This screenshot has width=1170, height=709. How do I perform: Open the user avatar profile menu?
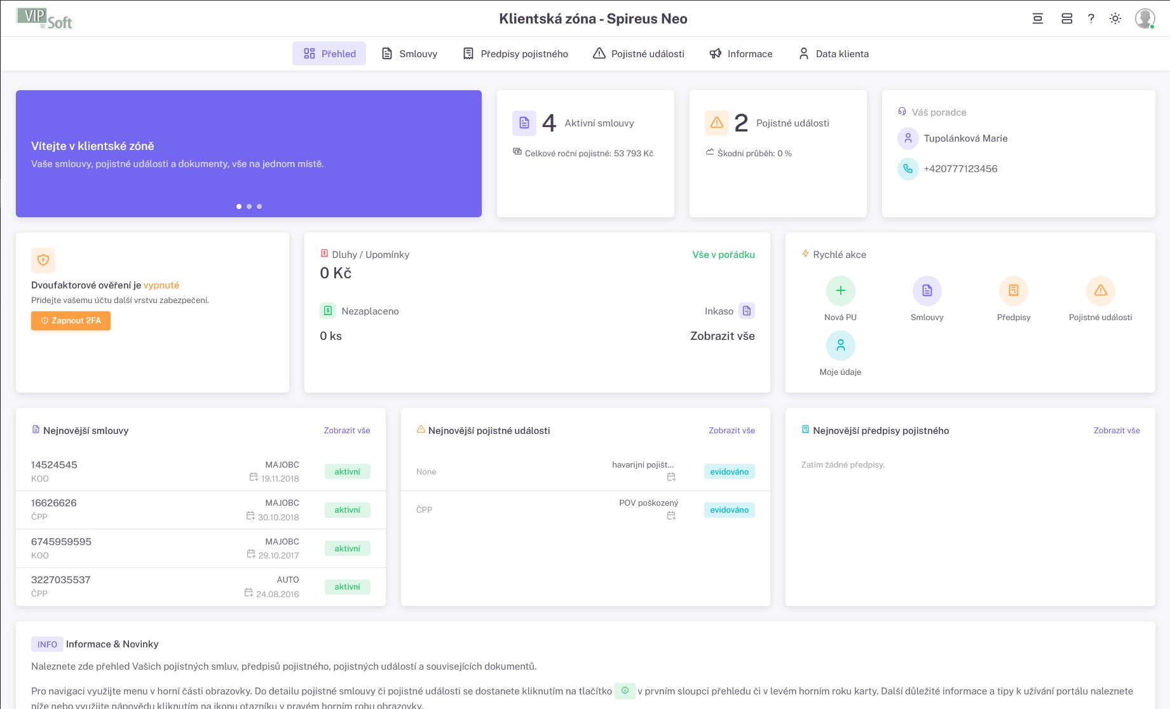[x=1145, y=18]
